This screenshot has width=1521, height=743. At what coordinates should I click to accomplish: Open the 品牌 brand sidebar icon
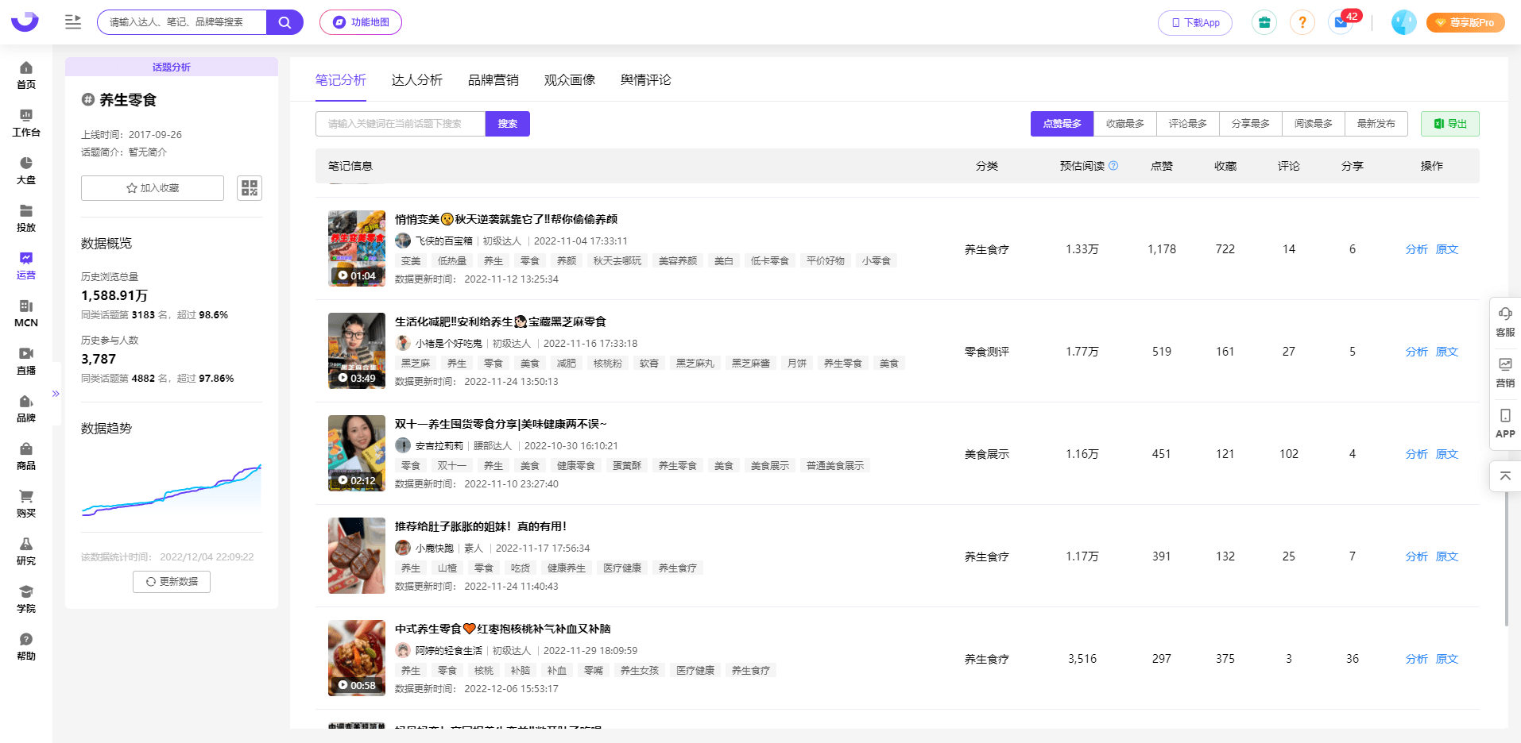[x=26, y=409]
